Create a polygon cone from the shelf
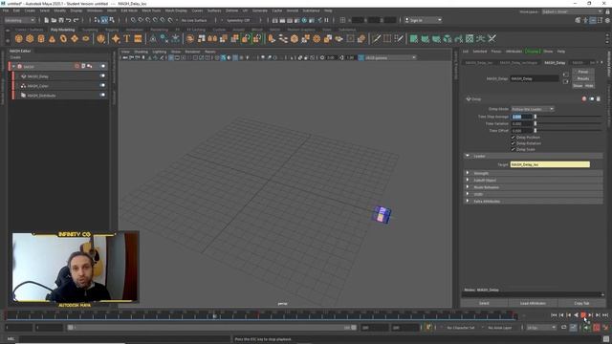612x344 pixels. [52, 38]
